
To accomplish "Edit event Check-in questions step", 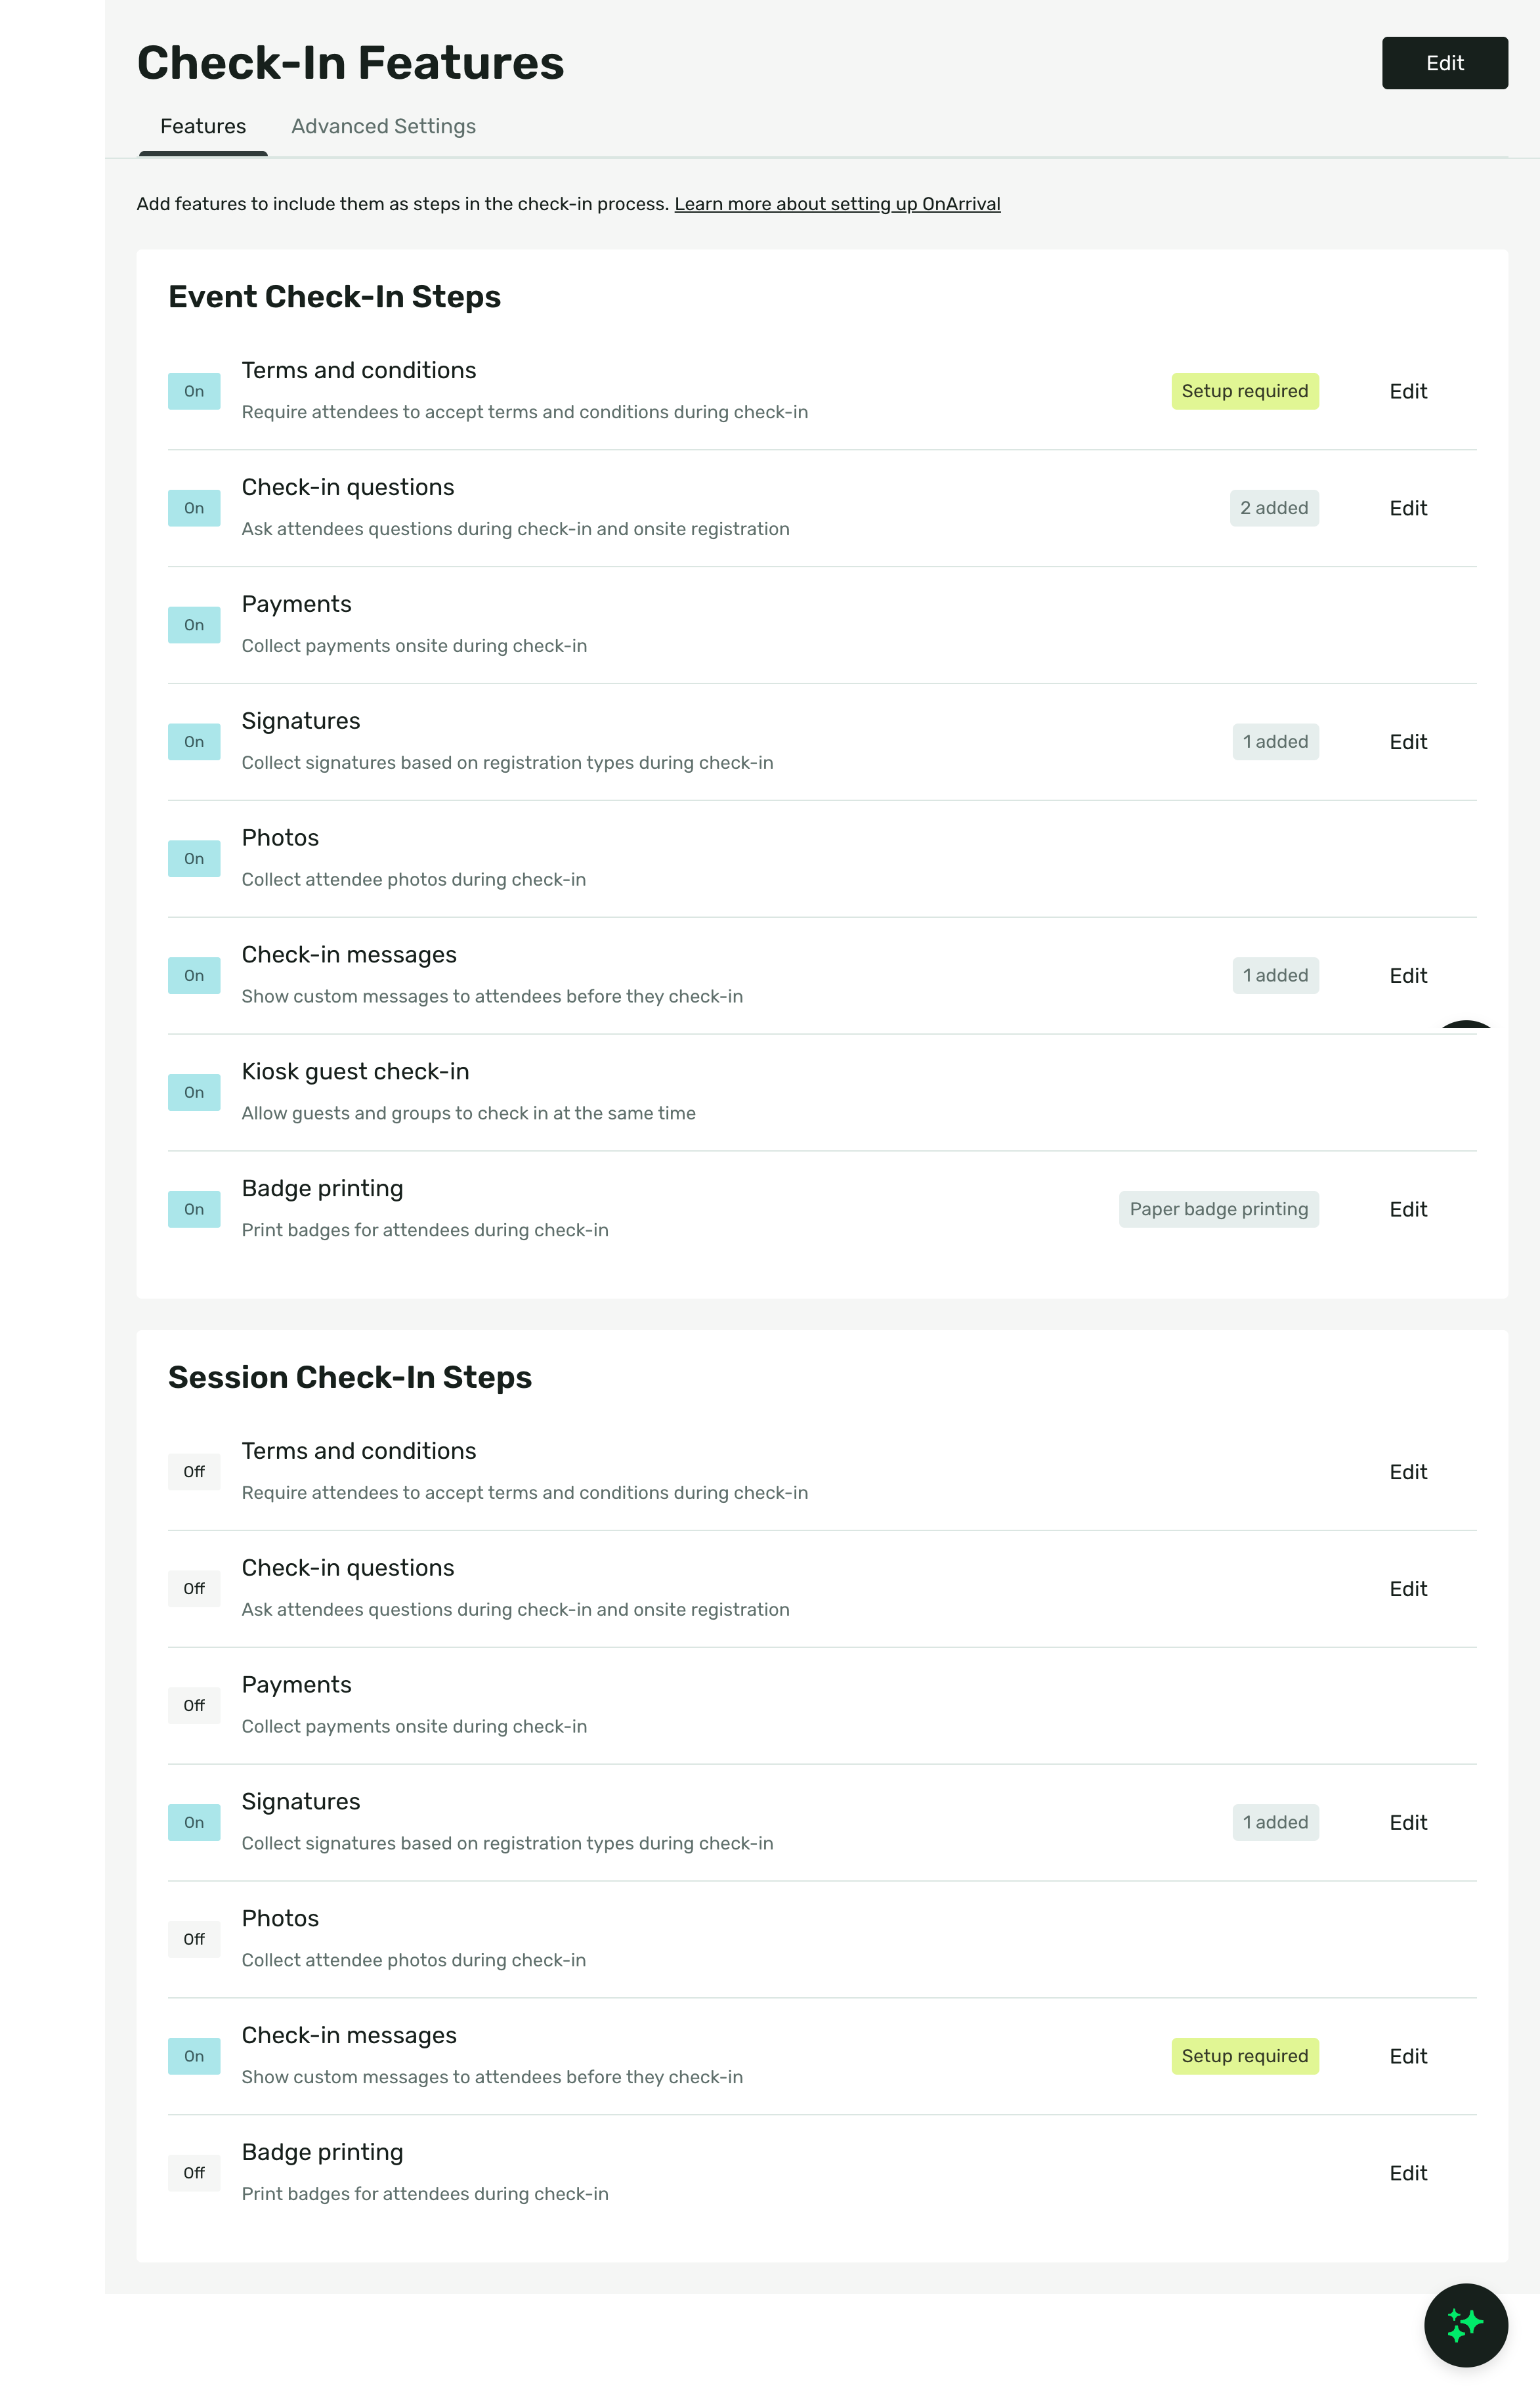I will point(1408,508).
